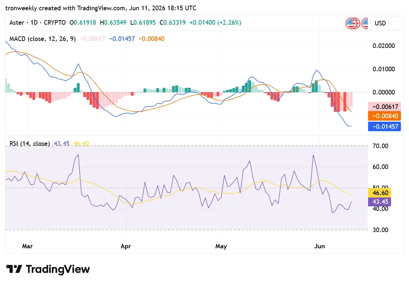The image size is (409, 285).
Task: Click the 70.00 RSI axis label
Action: [380, 146]
